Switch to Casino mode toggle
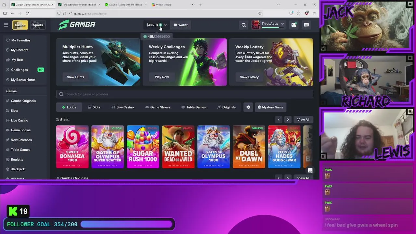The height and width of the screenshot is (234, 416). click(x=20, y=25)
